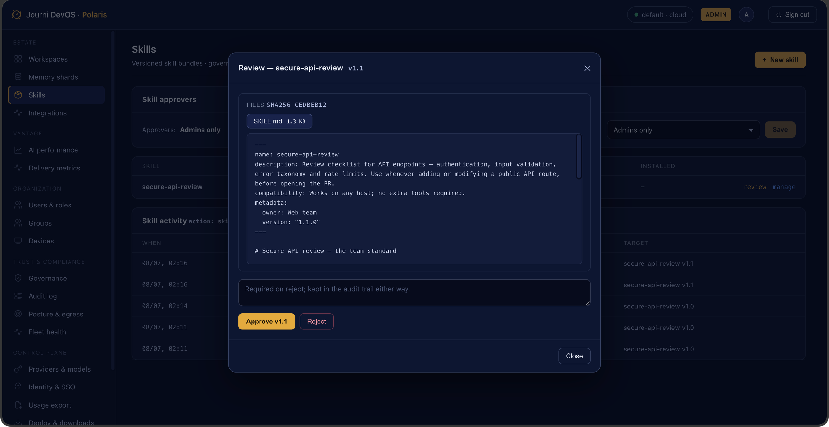829x427 pixels.
Task: Open Audit log page
Action: tap(56, 296)
